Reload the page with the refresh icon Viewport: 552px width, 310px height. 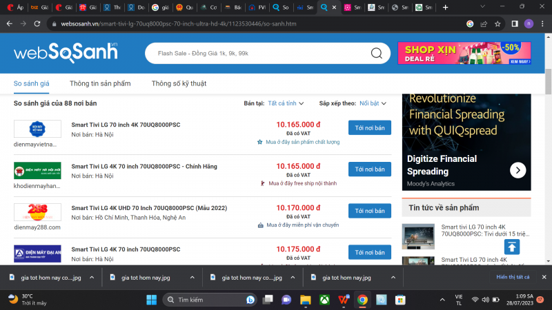point(37,23)
